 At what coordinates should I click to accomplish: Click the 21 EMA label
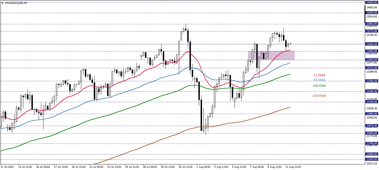coord(319,75)
